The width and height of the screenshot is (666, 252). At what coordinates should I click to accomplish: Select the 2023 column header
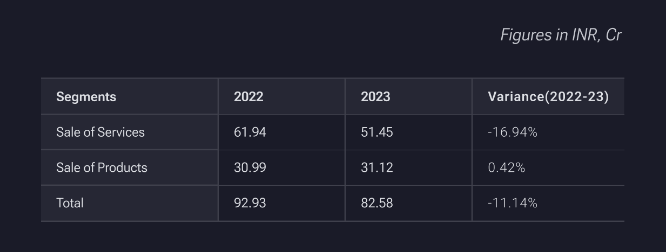(x=375, y=97)
